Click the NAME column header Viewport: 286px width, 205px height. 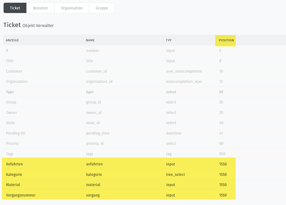(90, 40)
